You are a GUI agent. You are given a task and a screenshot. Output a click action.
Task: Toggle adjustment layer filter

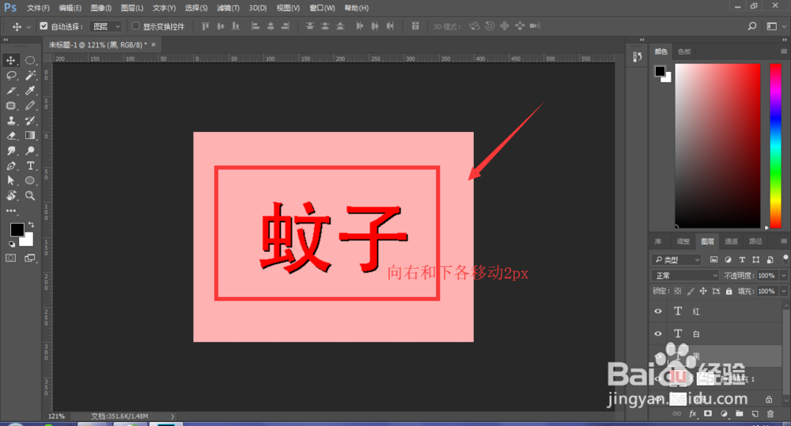(728, 260)
